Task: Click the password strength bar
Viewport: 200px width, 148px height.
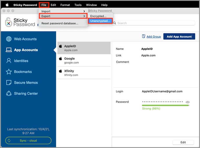Action: [166, 105]
